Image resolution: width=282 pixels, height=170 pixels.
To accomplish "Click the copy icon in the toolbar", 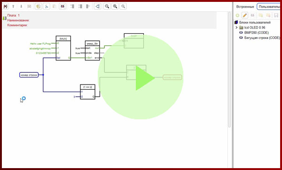I will click(x=39, y=7).
